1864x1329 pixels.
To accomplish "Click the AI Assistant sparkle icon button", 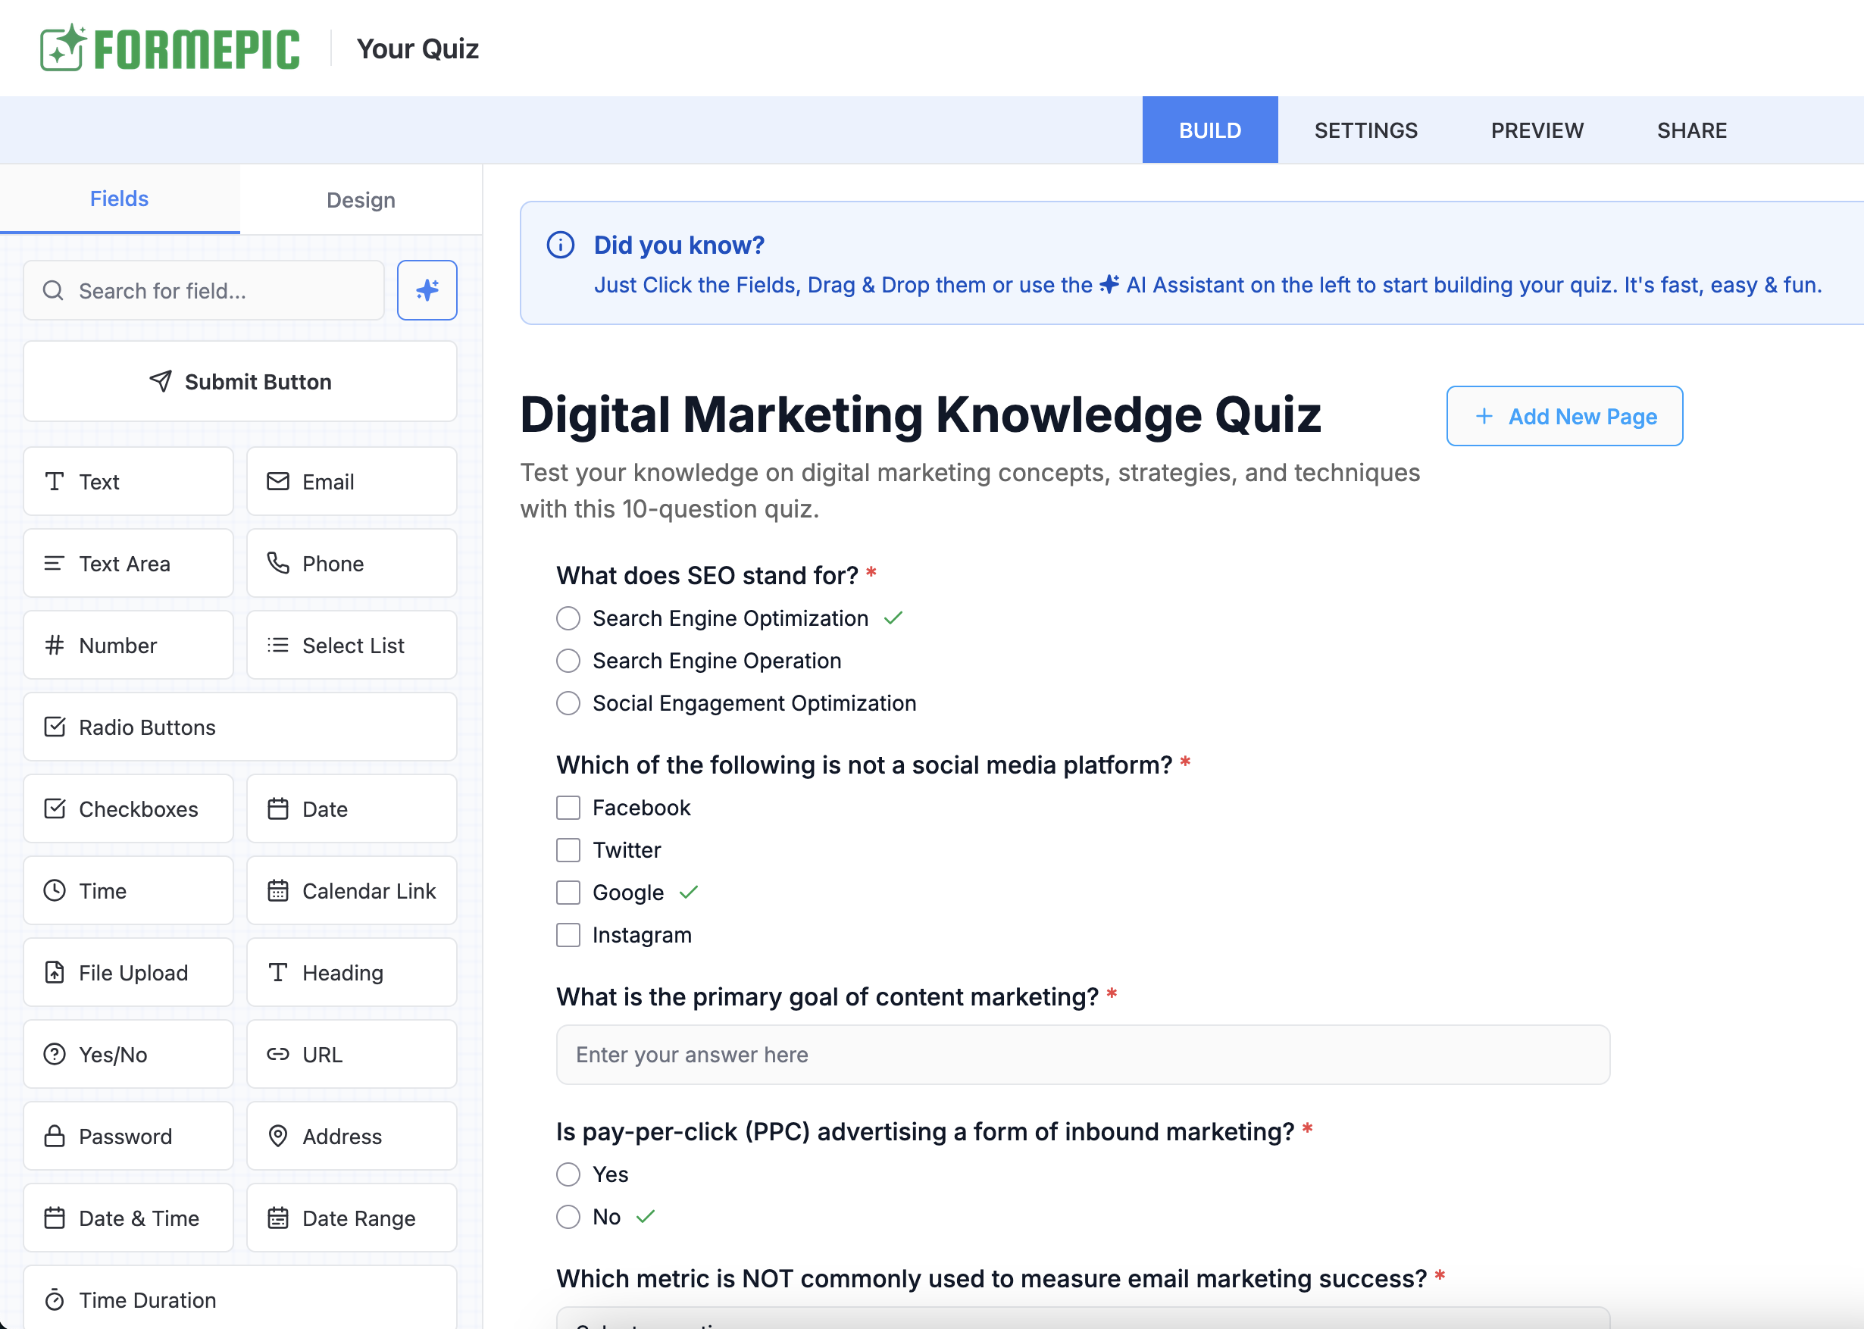I will click(427, 290).
